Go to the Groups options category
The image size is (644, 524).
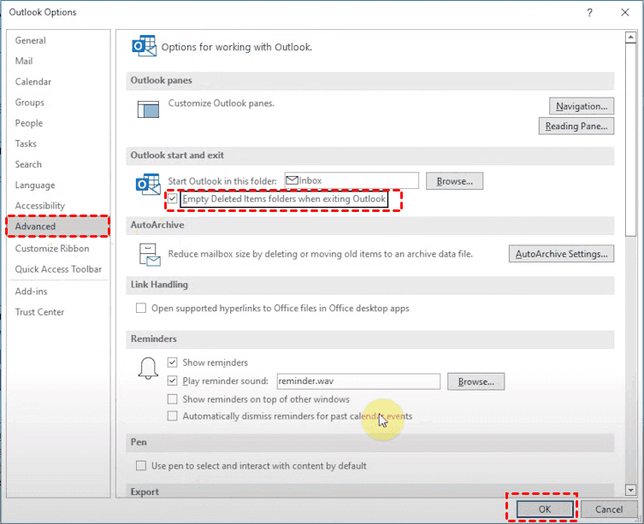click(58, 103)
